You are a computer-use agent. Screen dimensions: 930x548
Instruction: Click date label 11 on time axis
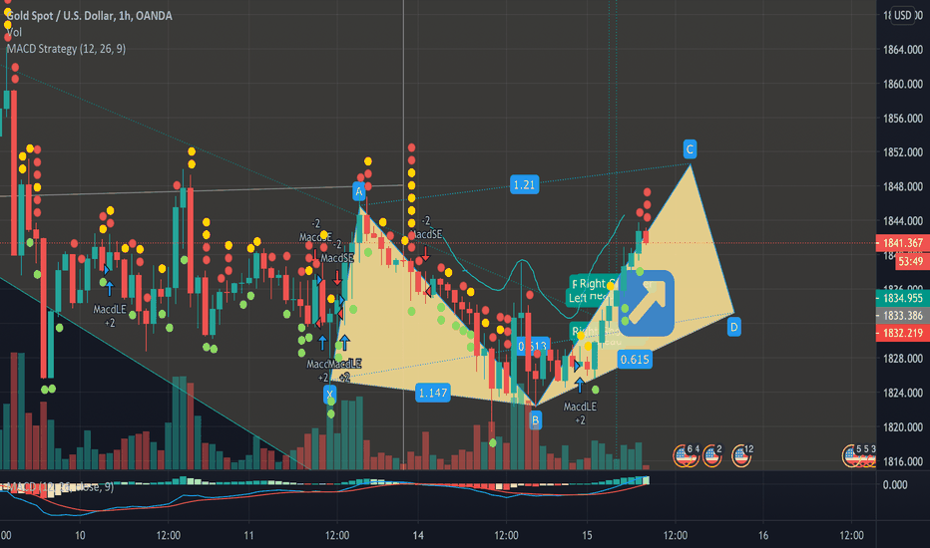[x=248, y=536]
